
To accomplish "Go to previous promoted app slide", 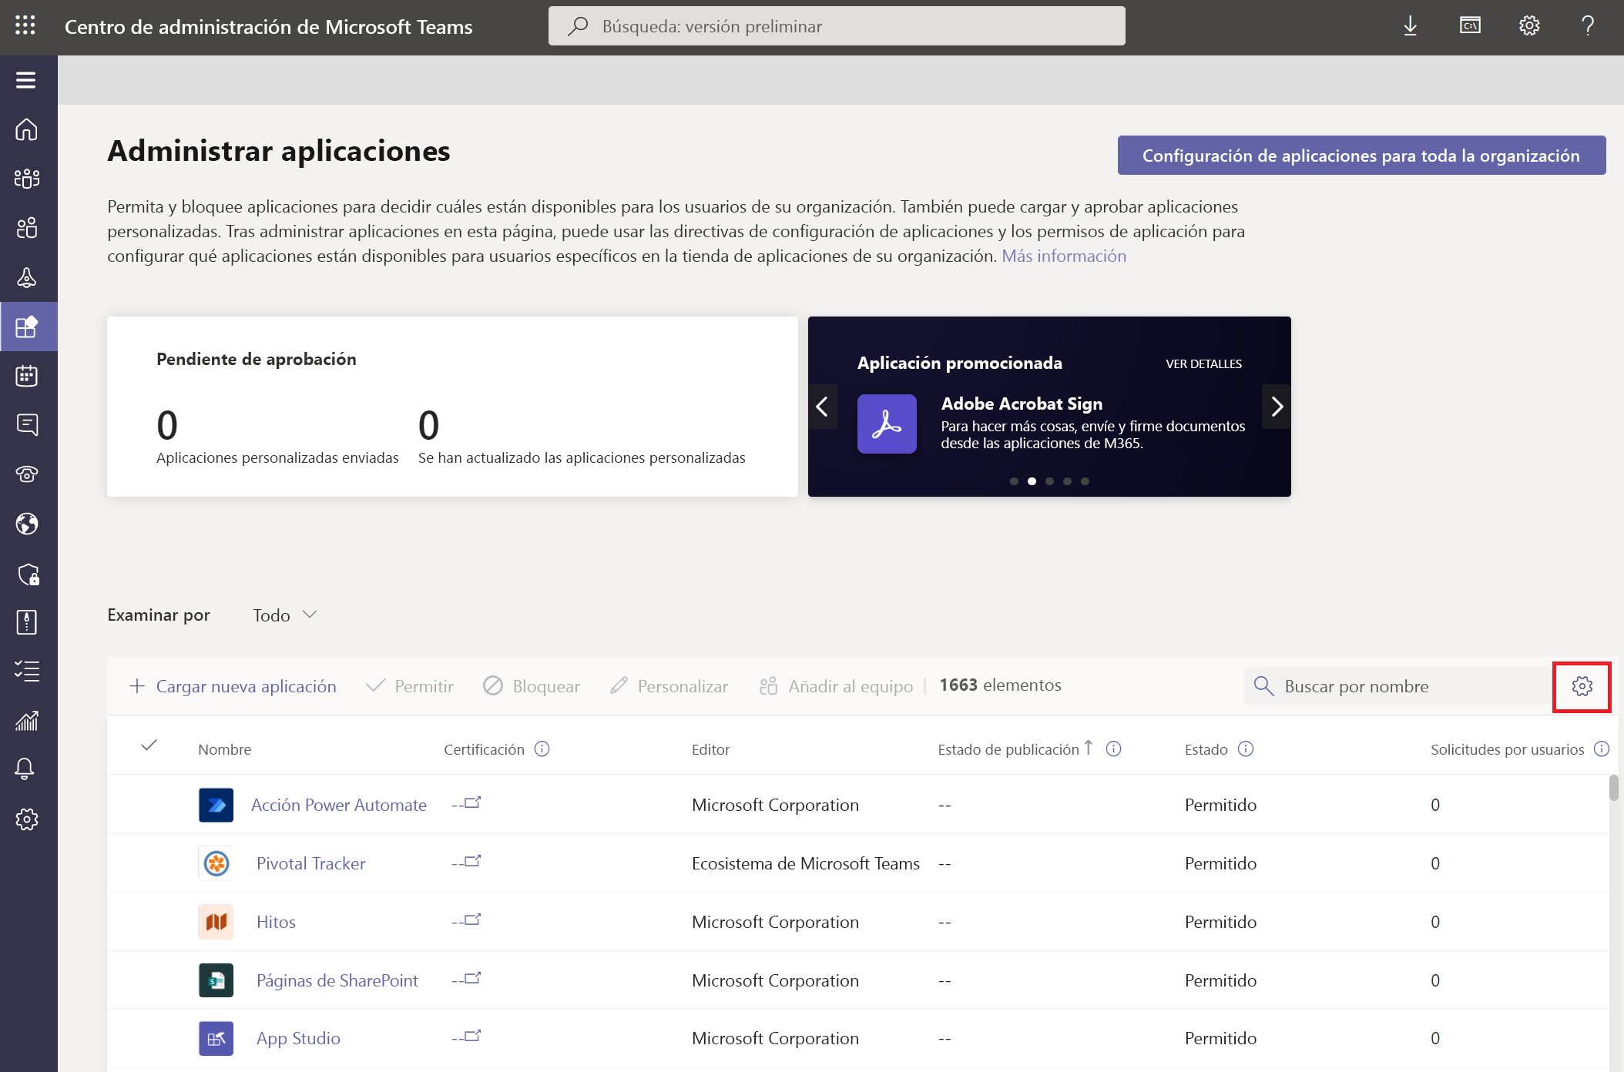I will tap(822, 407).
